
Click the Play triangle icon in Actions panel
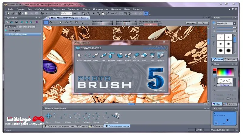31,22
